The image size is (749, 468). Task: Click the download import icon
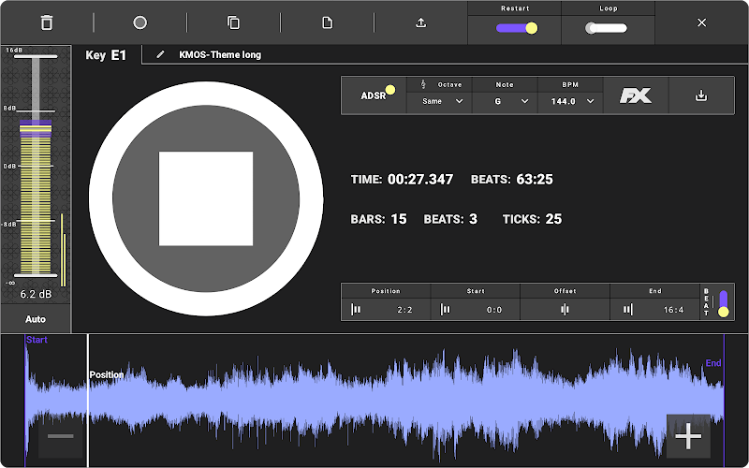pos(701,95)
